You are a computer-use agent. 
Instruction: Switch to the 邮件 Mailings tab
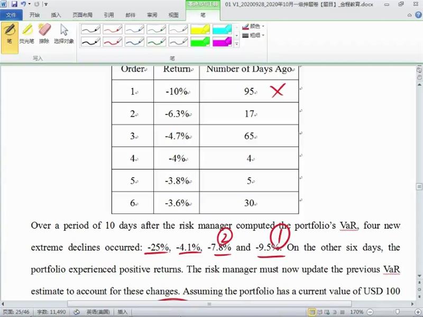tap(130, 15)
